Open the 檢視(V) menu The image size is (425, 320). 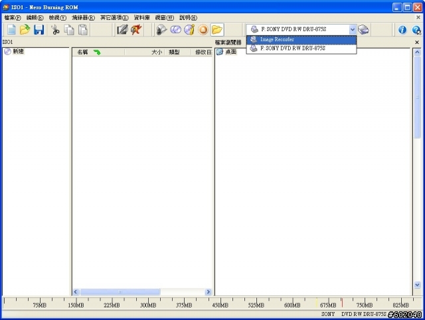58,18
